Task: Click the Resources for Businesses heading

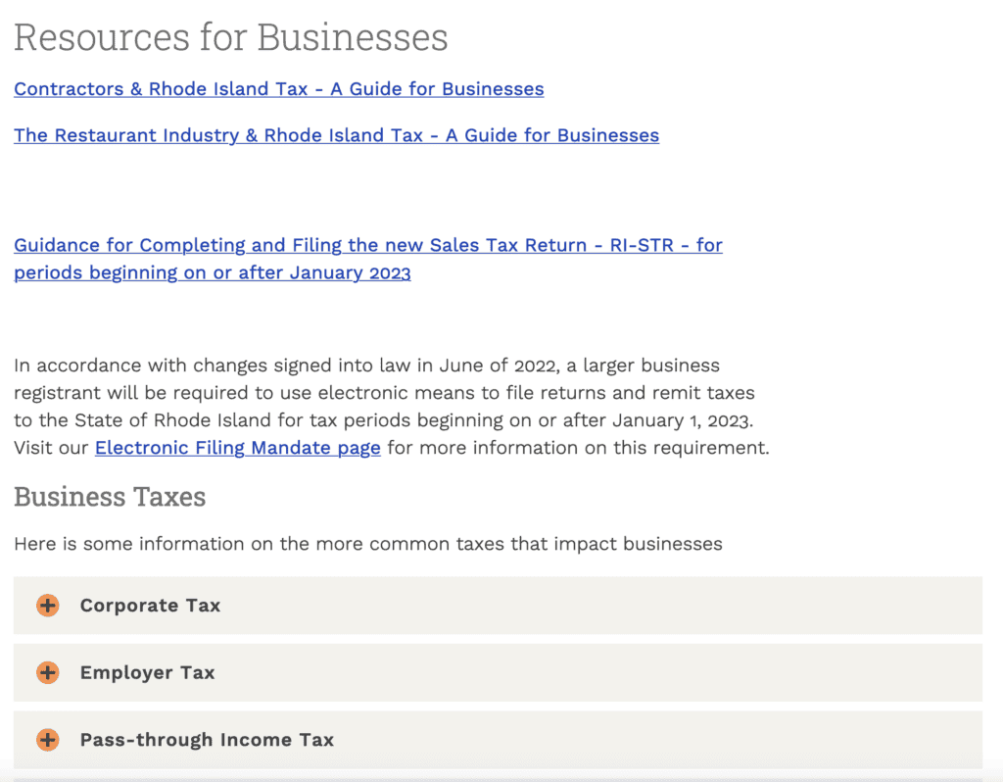Action: click(231, 36)
